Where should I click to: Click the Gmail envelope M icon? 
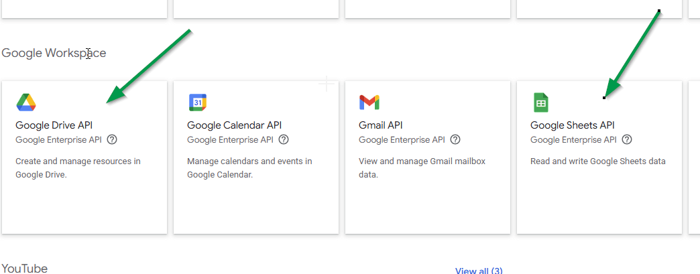(x=369, y=102)
